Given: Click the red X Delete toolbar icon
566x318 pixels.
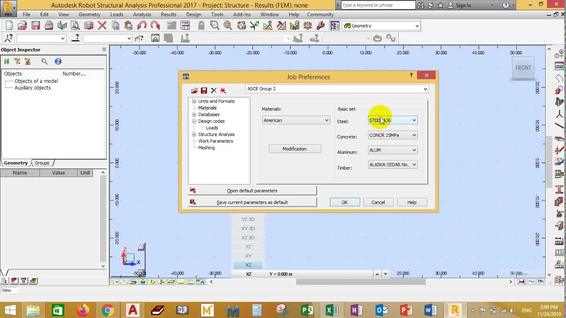Looking at the screenshot, I should 102,26.
